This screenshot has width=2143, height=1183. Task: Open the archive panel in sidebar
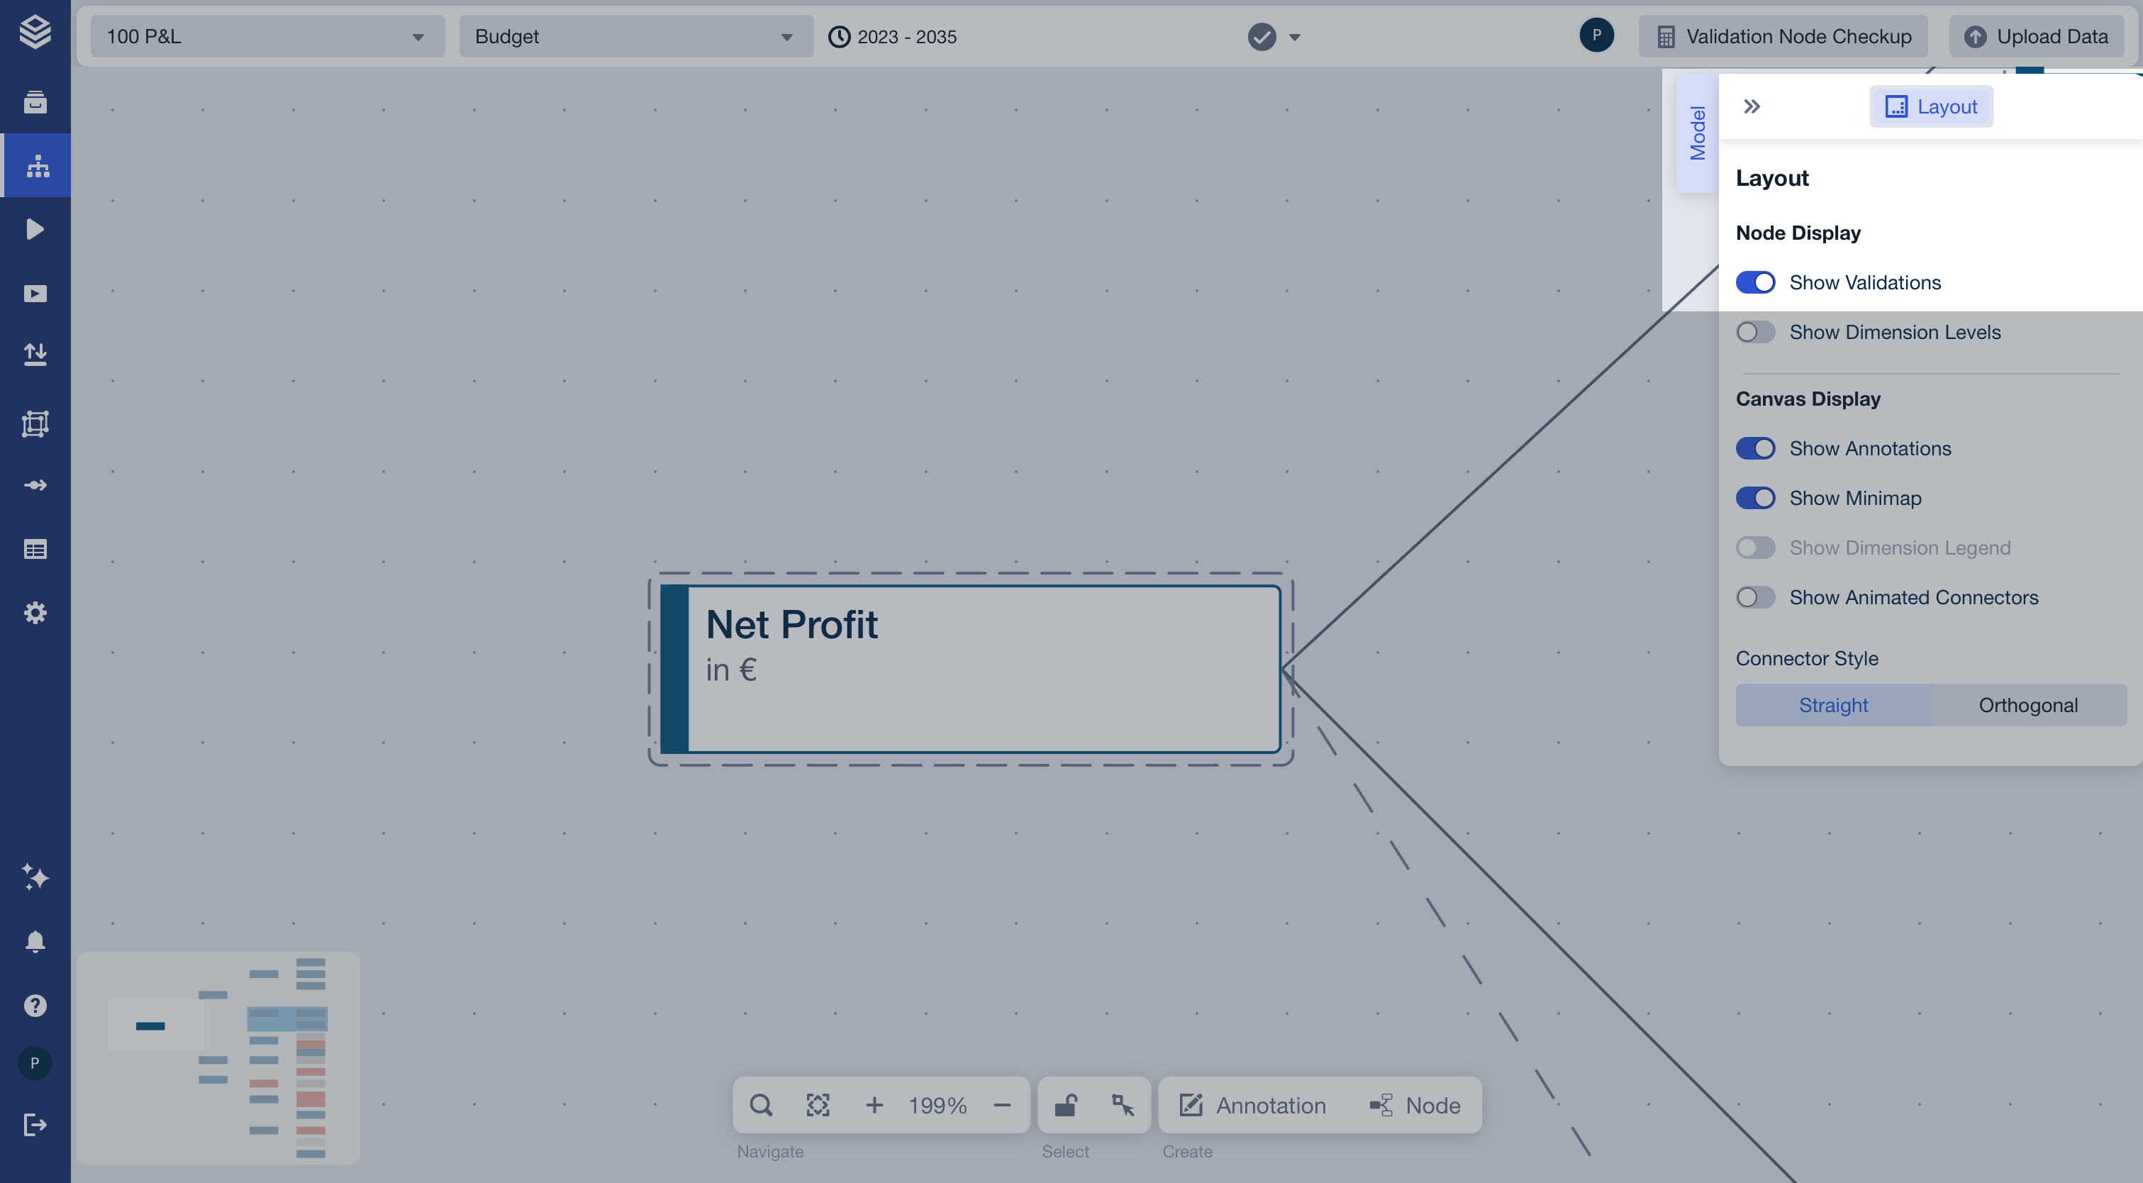point(35,101)
